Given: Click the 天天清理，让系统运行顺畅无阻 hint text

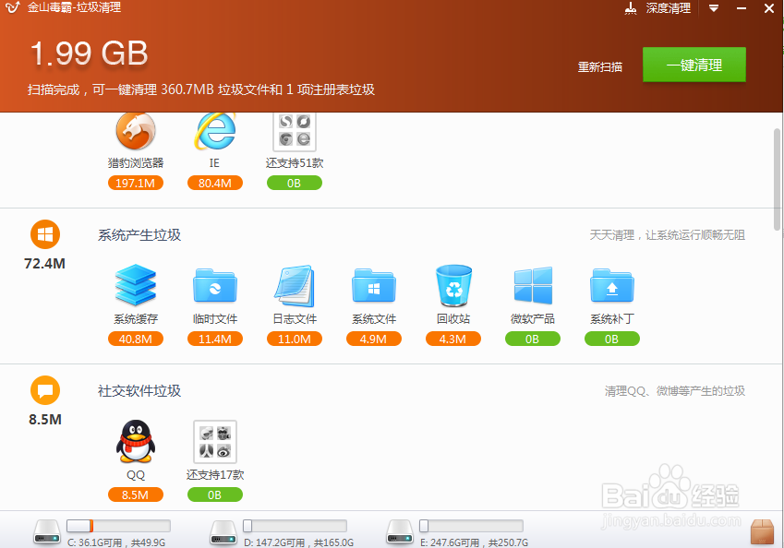Looking at the screenshot, I should [x=668, y=234].
